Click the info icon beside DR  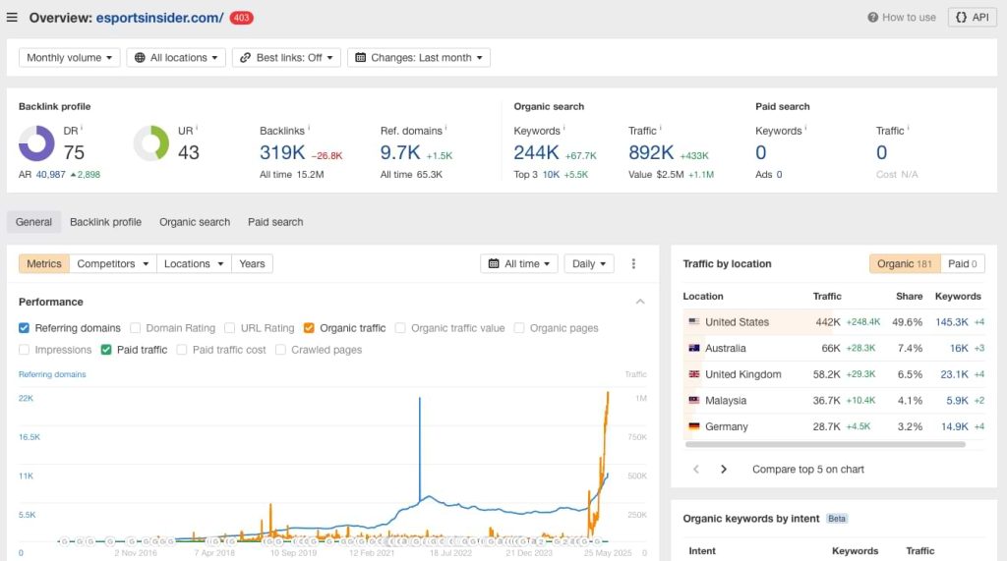83,129
